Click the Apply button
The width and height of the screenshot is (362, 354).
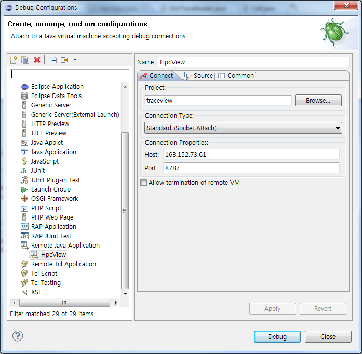(273, 309)
